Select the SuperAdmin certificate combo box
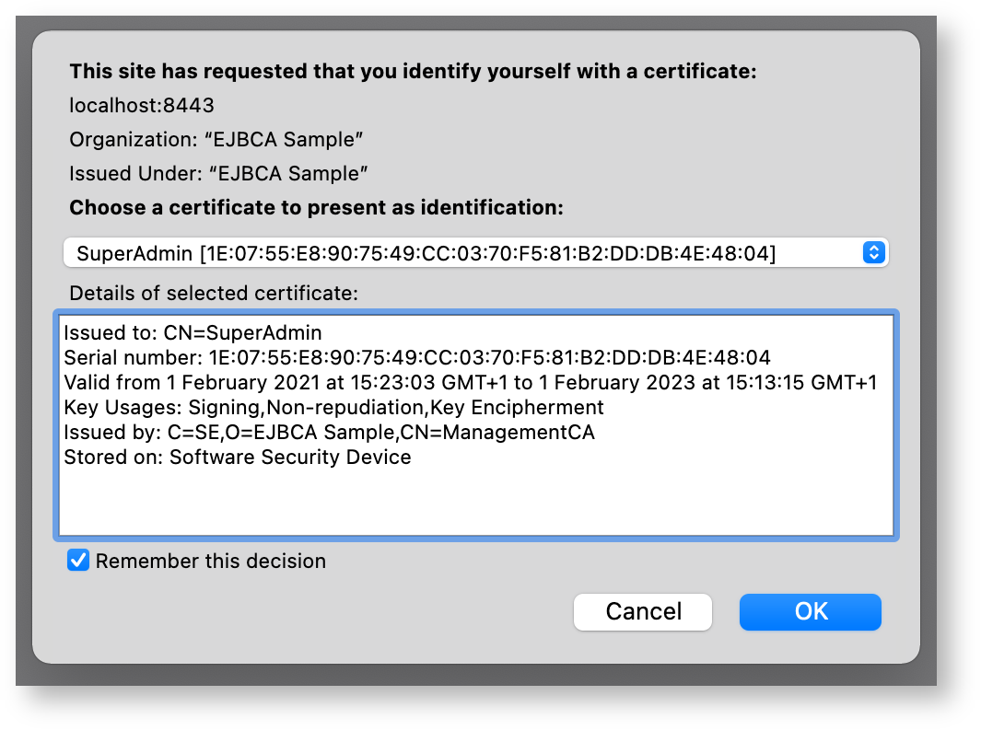The height and width of the screenshot is (730, 981). click(461, 252)
